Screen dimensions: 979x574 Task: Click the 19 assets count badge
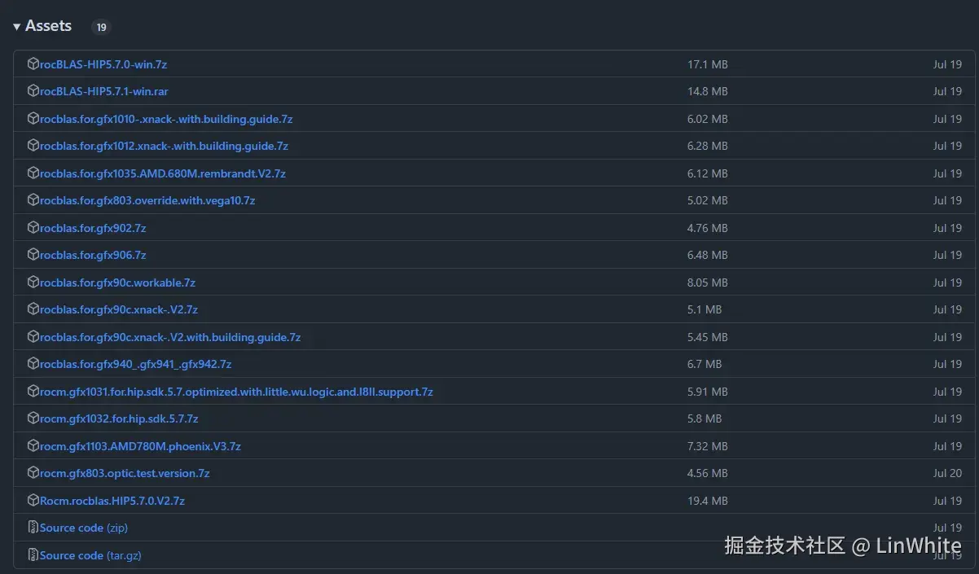[101, 27]
